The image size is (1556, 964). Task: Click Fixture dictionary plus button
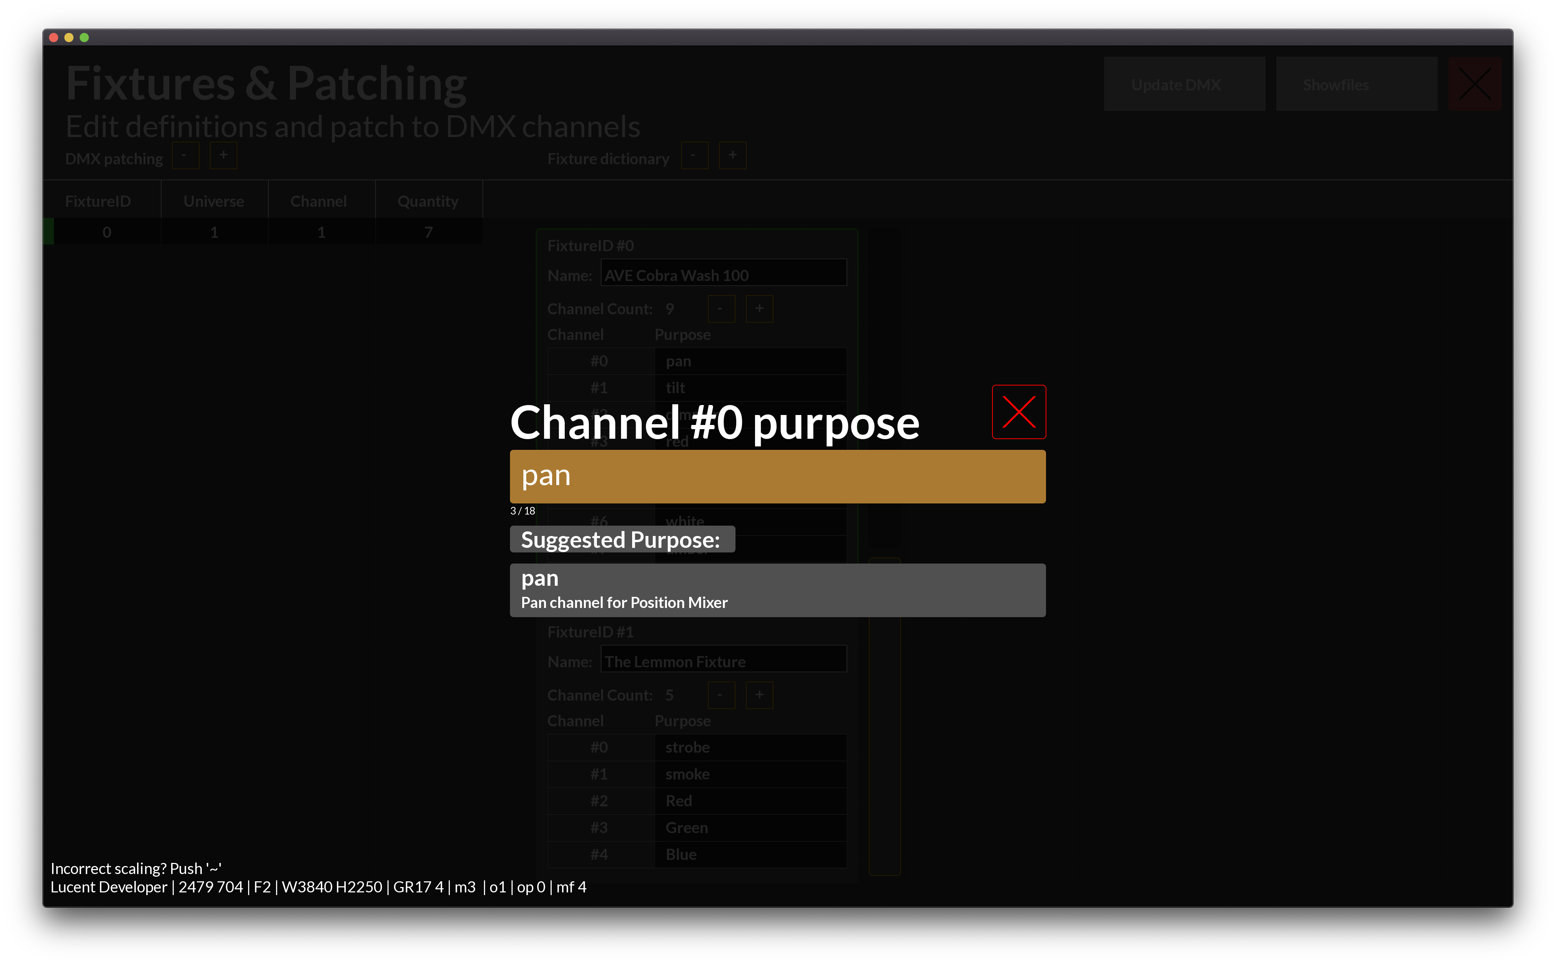pyautogui.click(x=732, y=155)
